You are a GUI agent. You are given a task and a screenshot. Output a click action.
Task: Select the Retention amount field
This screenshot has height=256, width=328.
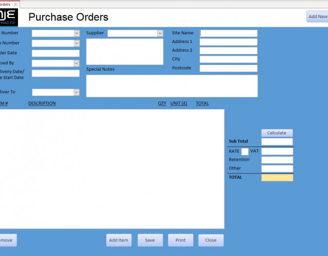(277, 160)
